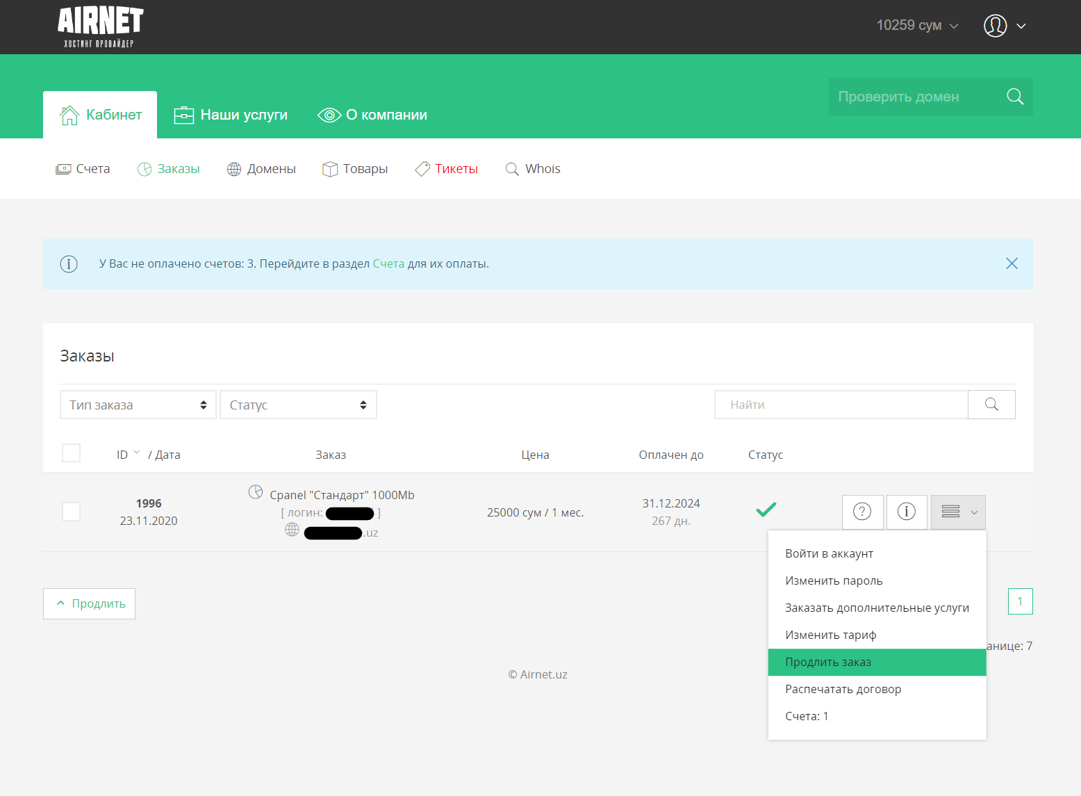Expand the balance chevron next to 10259 сум
Screen dimensions: 1081x796
coord(954,26)
